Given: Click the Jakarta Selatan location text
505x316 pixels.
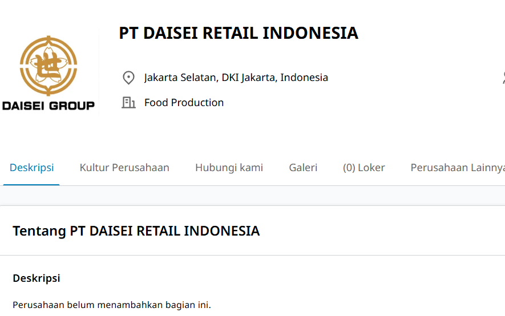Looking at the screenshot, I should click(x=236, y=78).
